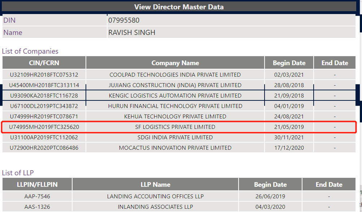The height and width of the screenshot is (212, 362).
Task: Select LANDING ACCOUNTING OFFICES LLP
Action: pyautogui.click(x=155, y=197)
